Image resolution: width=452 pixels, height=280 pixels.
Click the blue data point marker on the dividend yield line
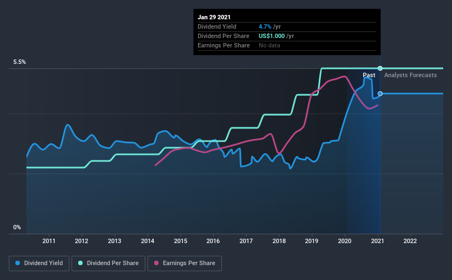point(380,94)
